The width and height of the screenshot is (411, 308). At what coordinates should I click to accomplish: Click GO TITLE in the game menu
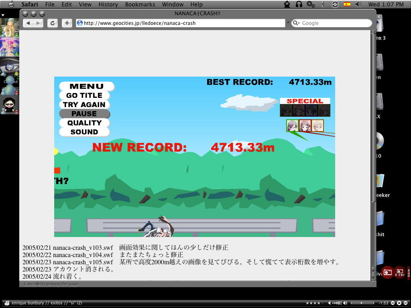point(84,95)
